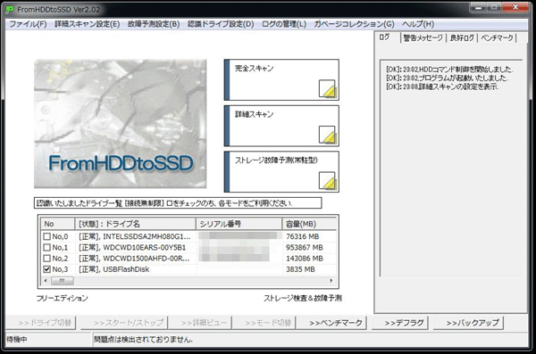Click log entry 詳細スキャンの設定を表示

[x=442, y=86]
